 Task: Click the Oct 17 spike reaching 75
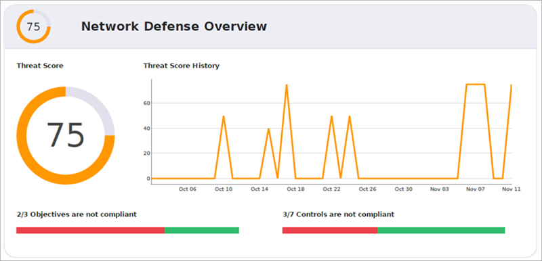(x=287, y=85)
